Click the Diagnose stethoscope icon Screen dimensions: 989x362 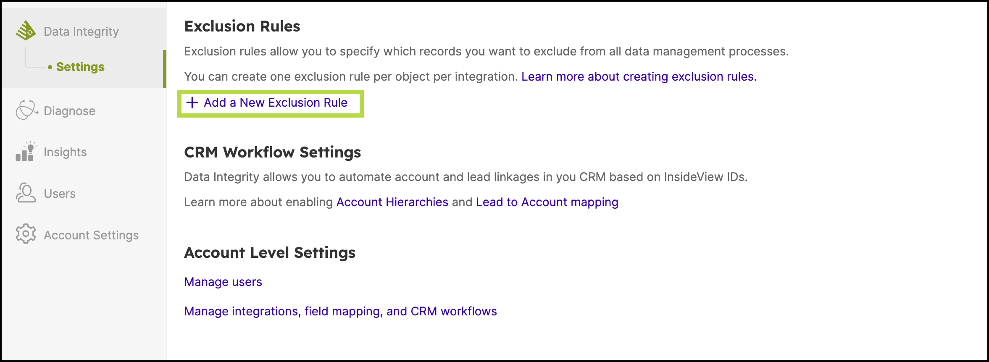point(26,110)
